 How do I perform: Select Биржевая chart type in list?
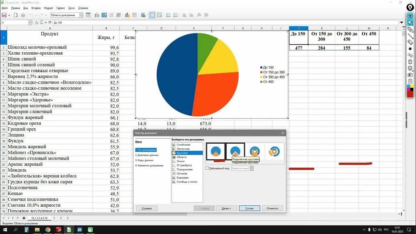pos(187,178)
